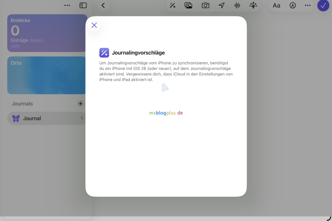The height and width of the screenshot is (221, 332).
Task: Open the Orte places card
Action: click(x=47, y=75)
